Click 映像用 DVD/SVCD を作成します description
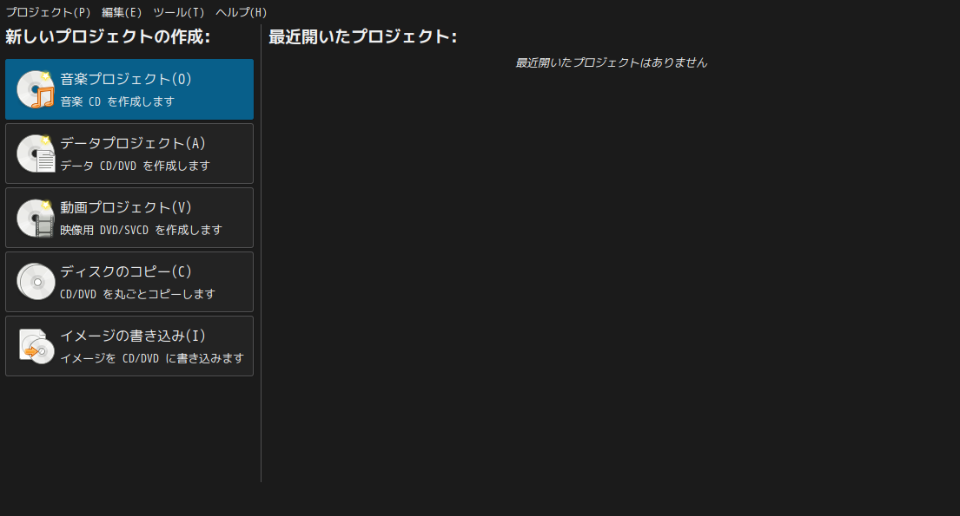Screen dimensions: 960x516 (141, 230)
